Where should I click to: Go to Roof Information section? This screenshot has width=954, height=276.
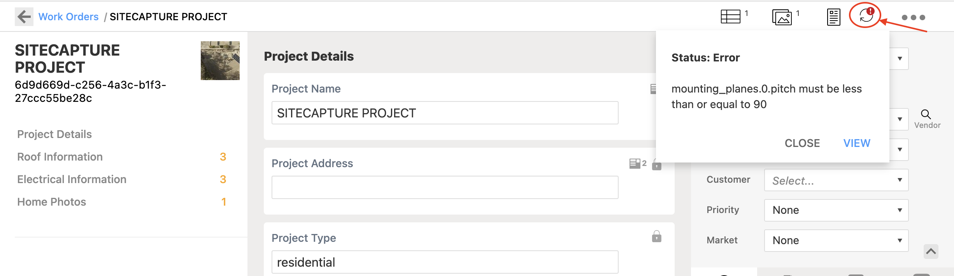[60, 157]
